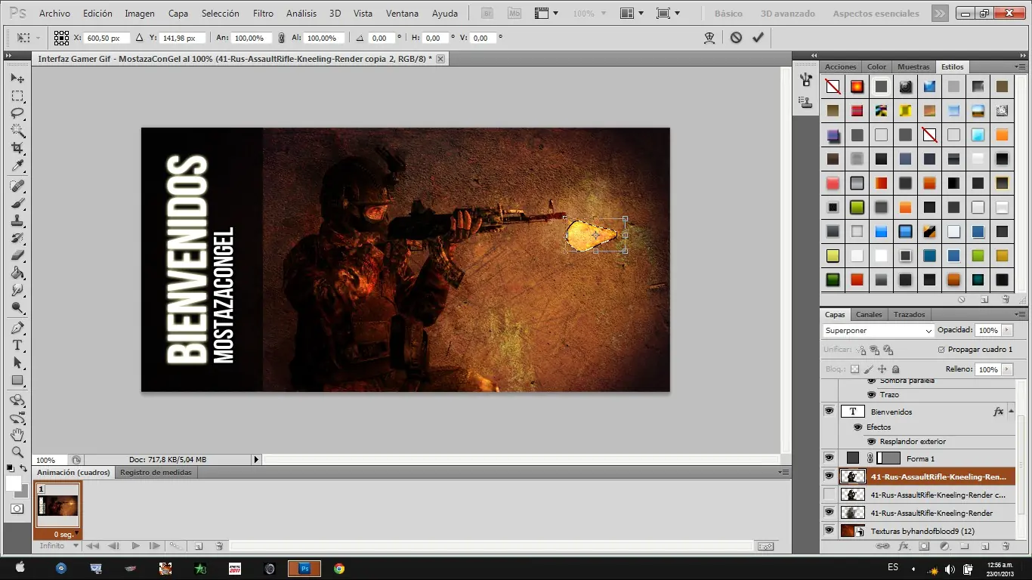Viewport: 1032px width, 580px height.
Task: Open Add a layer style menu in Layers panel
Action: click(904, 546)
